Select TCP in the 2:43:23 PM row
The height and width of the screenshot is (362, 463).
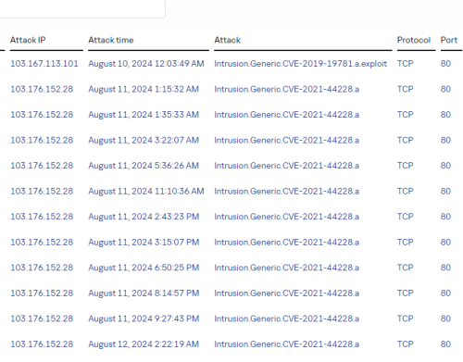pos(405,217)
